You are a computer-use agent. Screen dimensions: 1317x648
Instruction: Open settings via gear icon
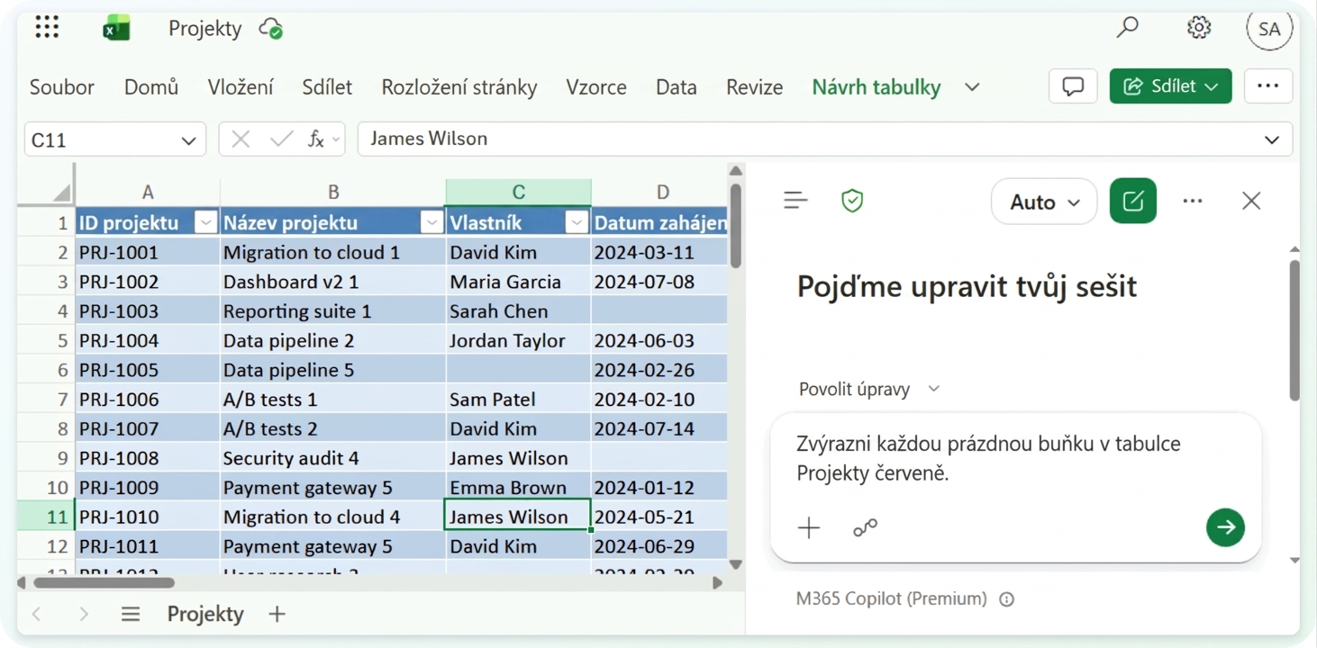pos(1198,28)
